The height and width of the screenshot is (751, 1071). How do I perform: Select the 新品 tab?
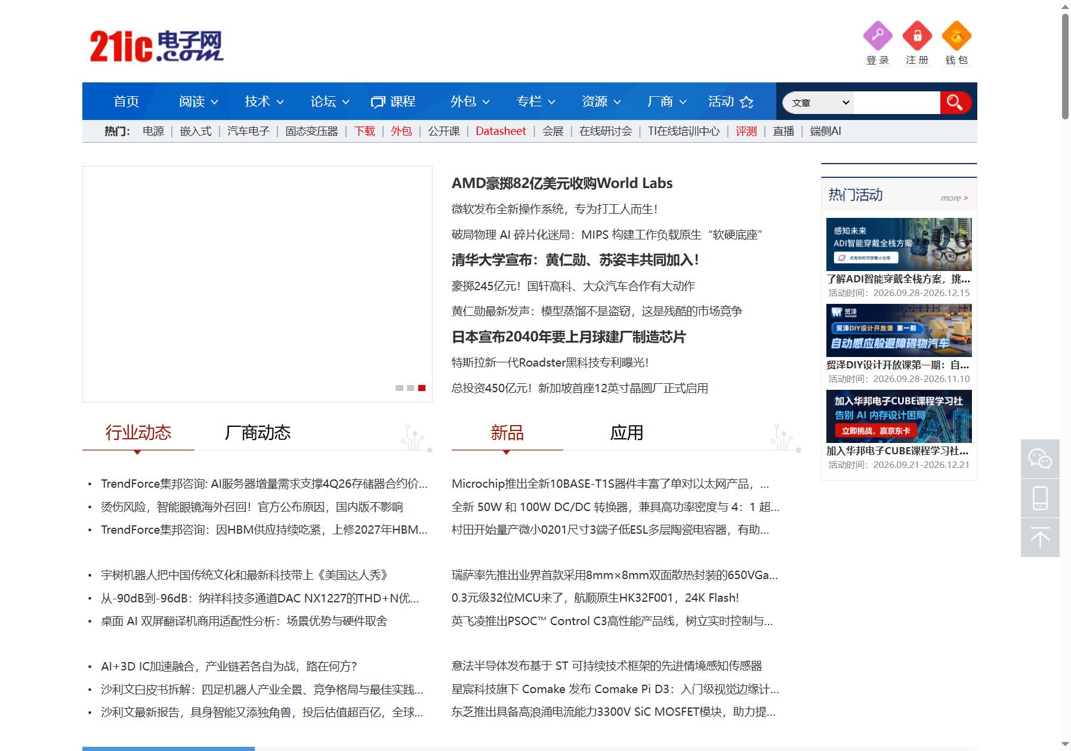coord(507,432)
